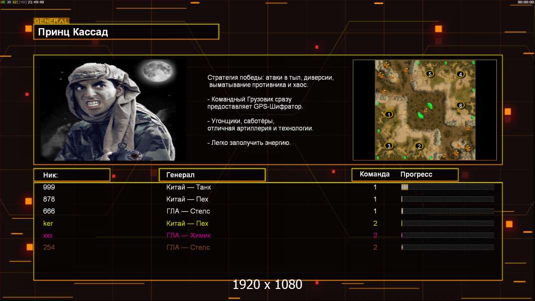
Task: Click start position 6 marker on the map
Action: (460, 106)
